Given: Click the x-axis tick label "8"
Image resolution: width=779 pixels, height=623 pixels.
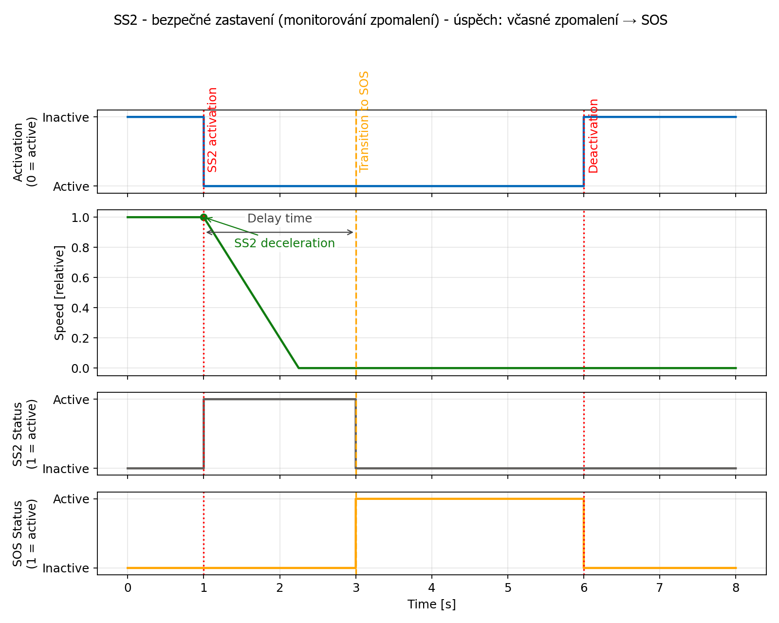Looking at the screenshot, I should [736, 588].
